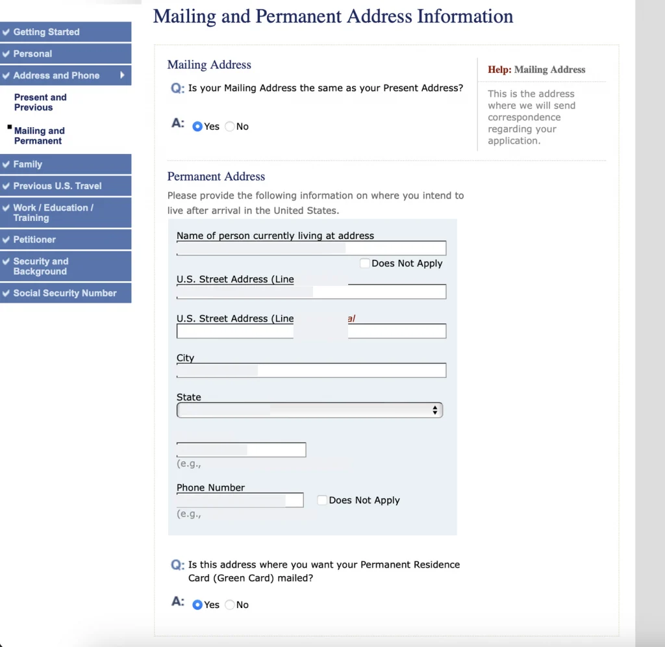Screen dimensions: 665x647
Task: Open the Family section
Action: (66, 164)
